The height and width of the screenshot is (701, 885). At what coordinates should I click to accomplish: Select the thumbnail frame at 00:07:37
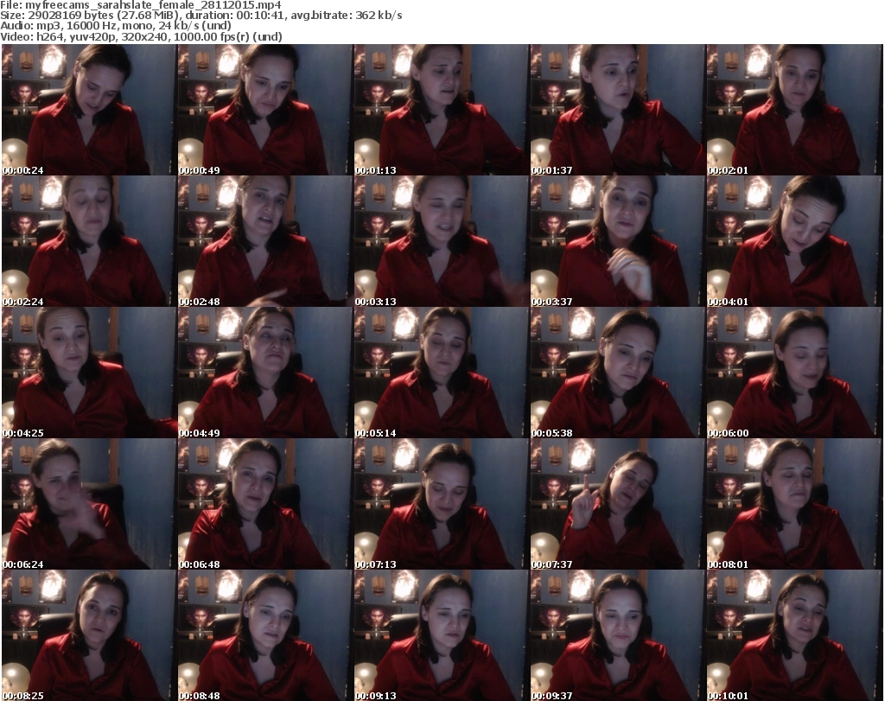(x=618, y=504)
